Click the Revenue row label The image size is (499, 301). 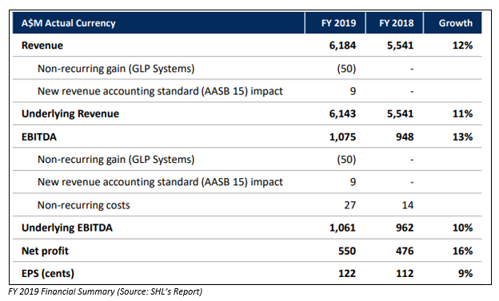[42, 46]
